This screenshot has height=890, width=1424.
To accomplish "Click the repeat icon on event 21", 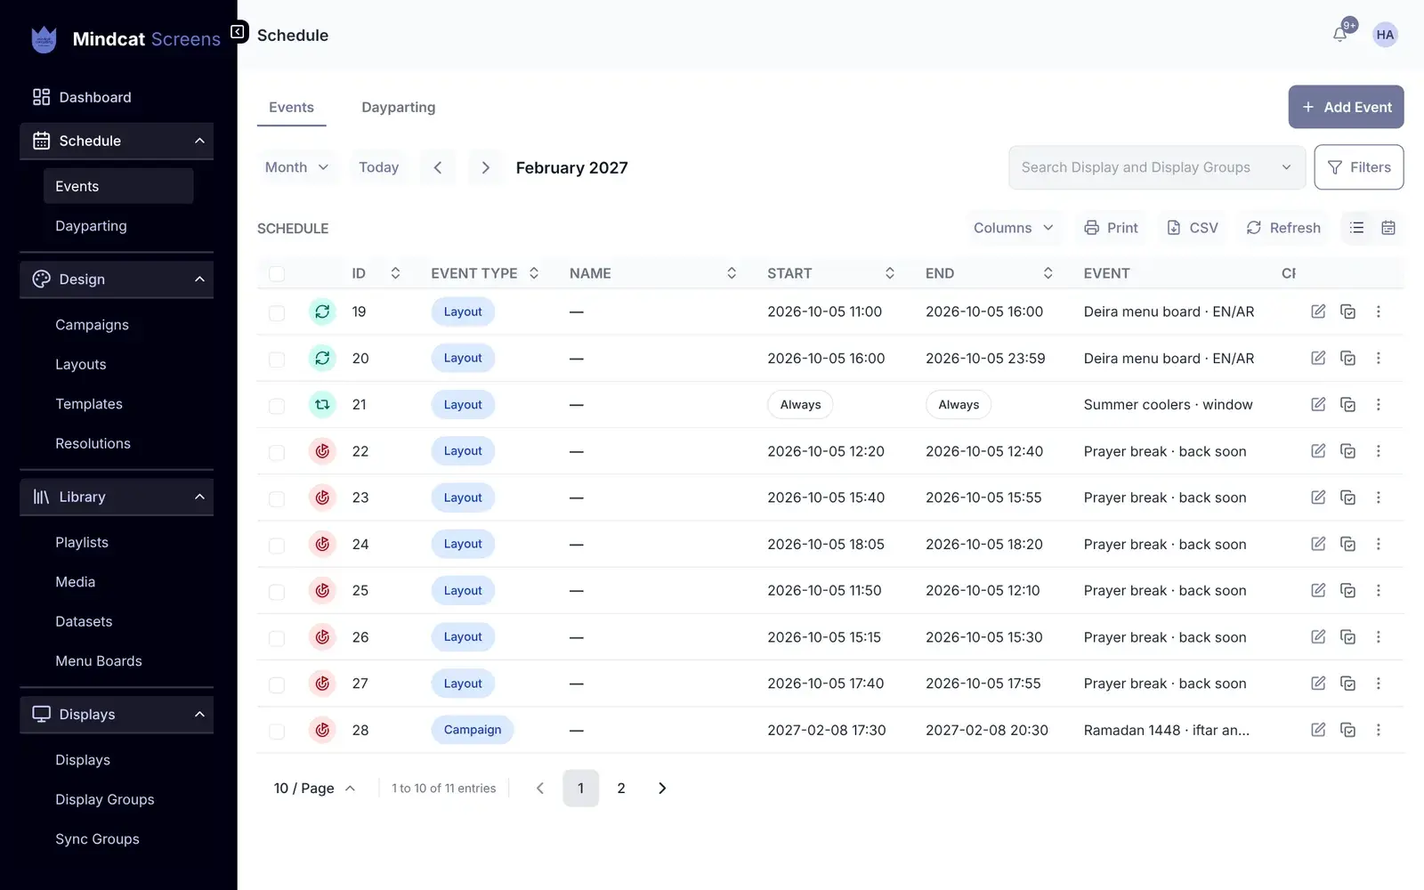I will (x=322, y=404).
